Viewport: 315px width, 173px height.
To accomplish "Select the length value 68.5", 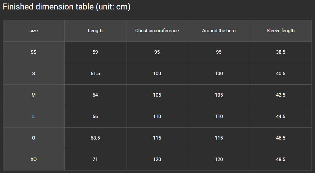I will (x=95, y=138).
